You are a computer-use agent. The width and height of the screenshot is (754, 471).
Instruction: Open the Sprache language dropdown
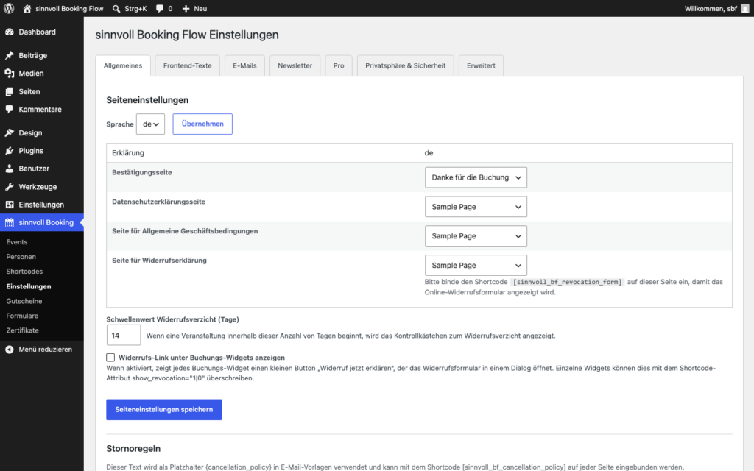[x=150, y=124]
